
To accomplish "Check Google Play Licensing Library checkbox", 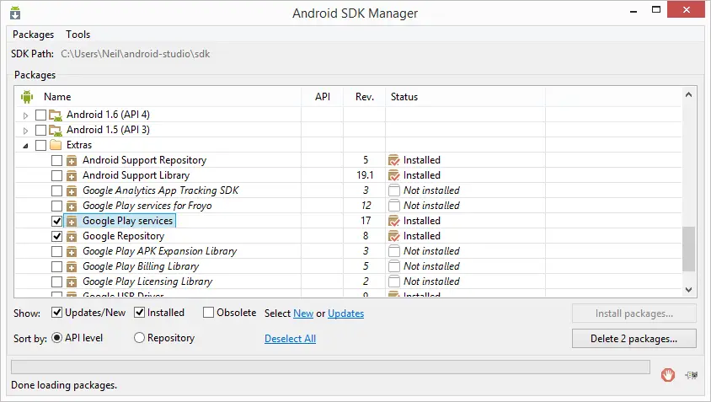I will (56, 281).
